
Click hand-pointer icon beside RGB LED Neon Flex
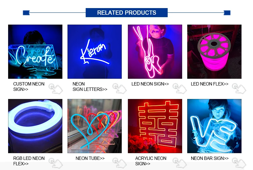tap(56, 163)
